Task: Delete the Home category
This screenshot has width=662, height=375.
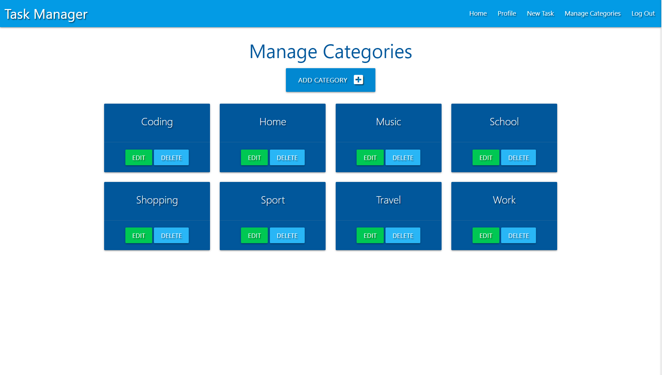Action: click(287, 158)
